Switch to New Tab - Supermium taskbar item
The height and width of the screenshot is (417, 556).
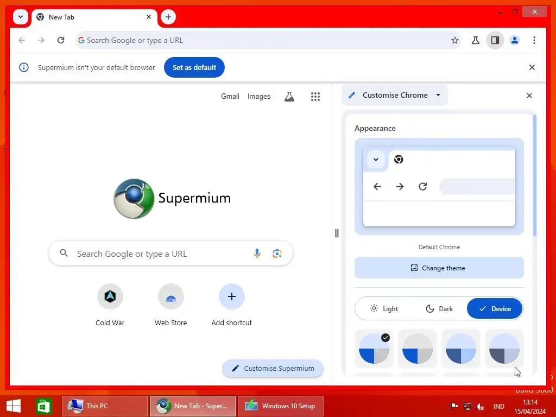point(193,406)
